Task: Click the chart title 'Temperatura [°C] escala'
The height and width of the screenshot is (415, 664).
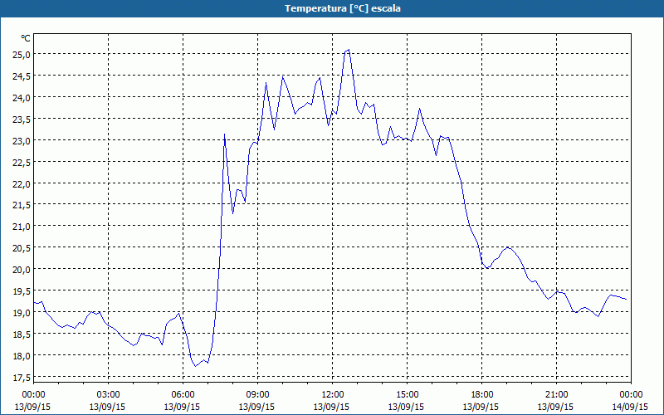Action: coord(343,8)
